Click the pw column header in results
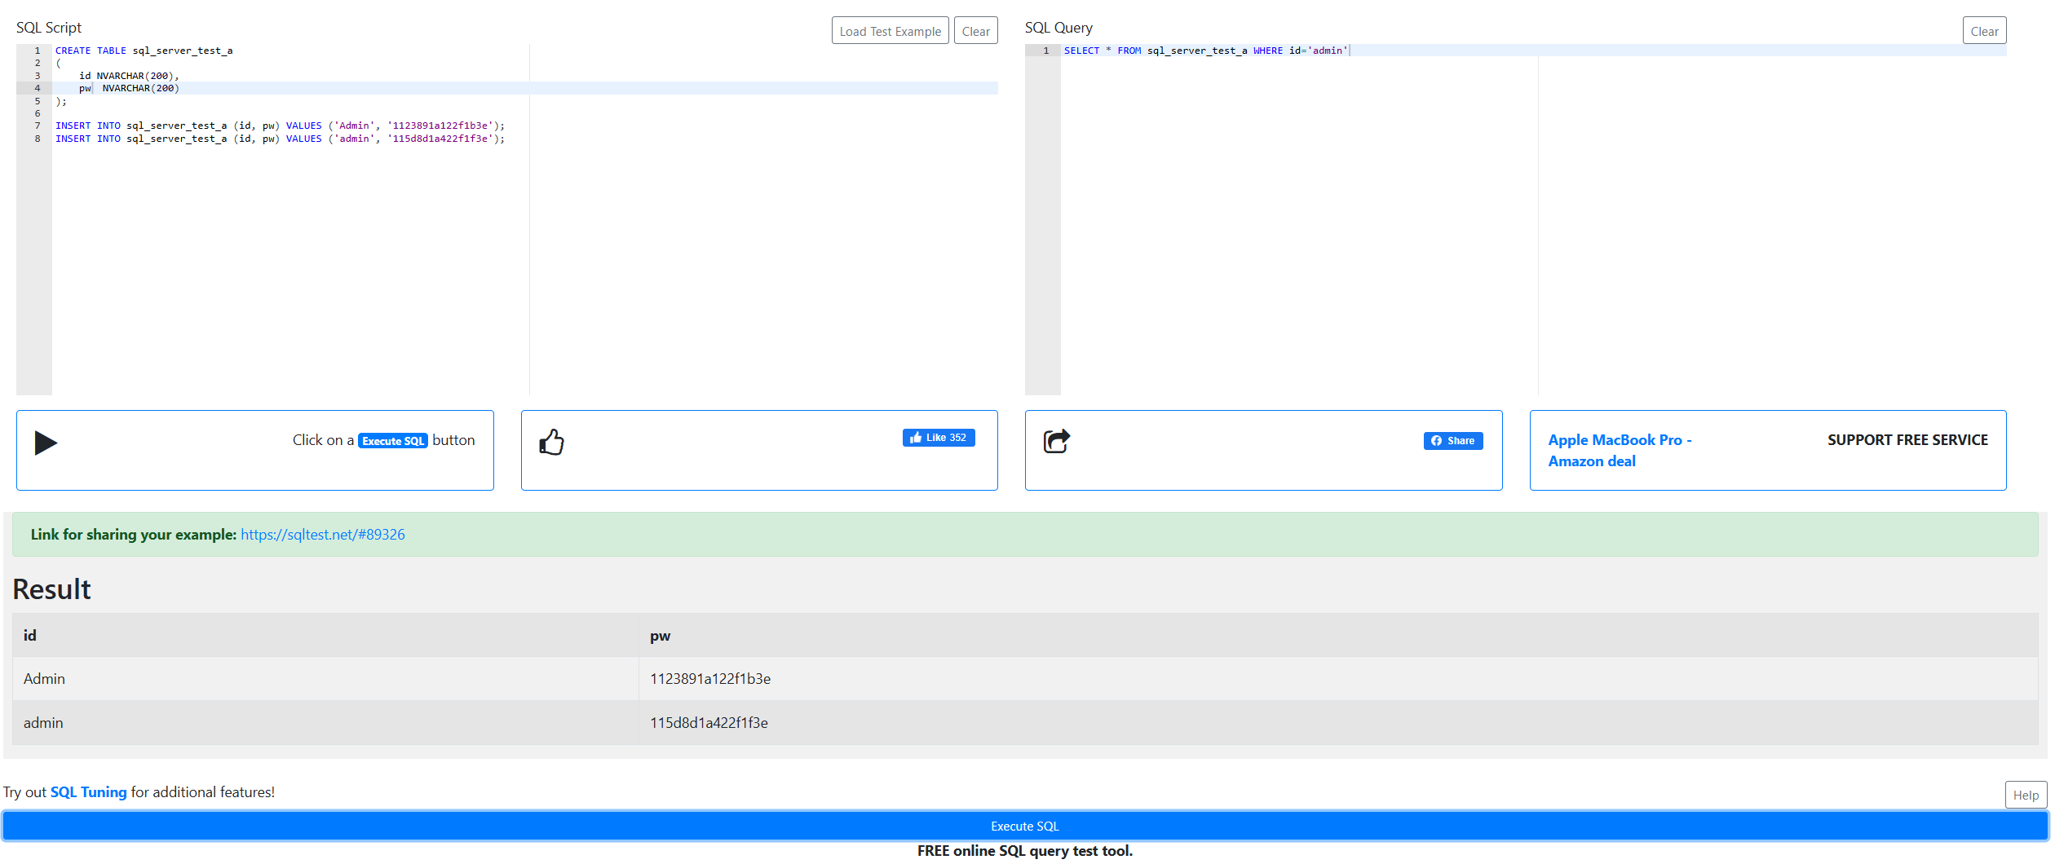 660,636
